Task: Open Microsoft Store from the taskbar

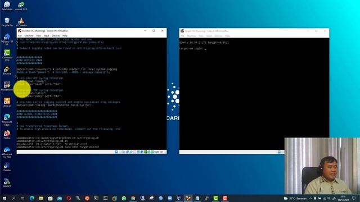Action: click(x=50, y=198)
